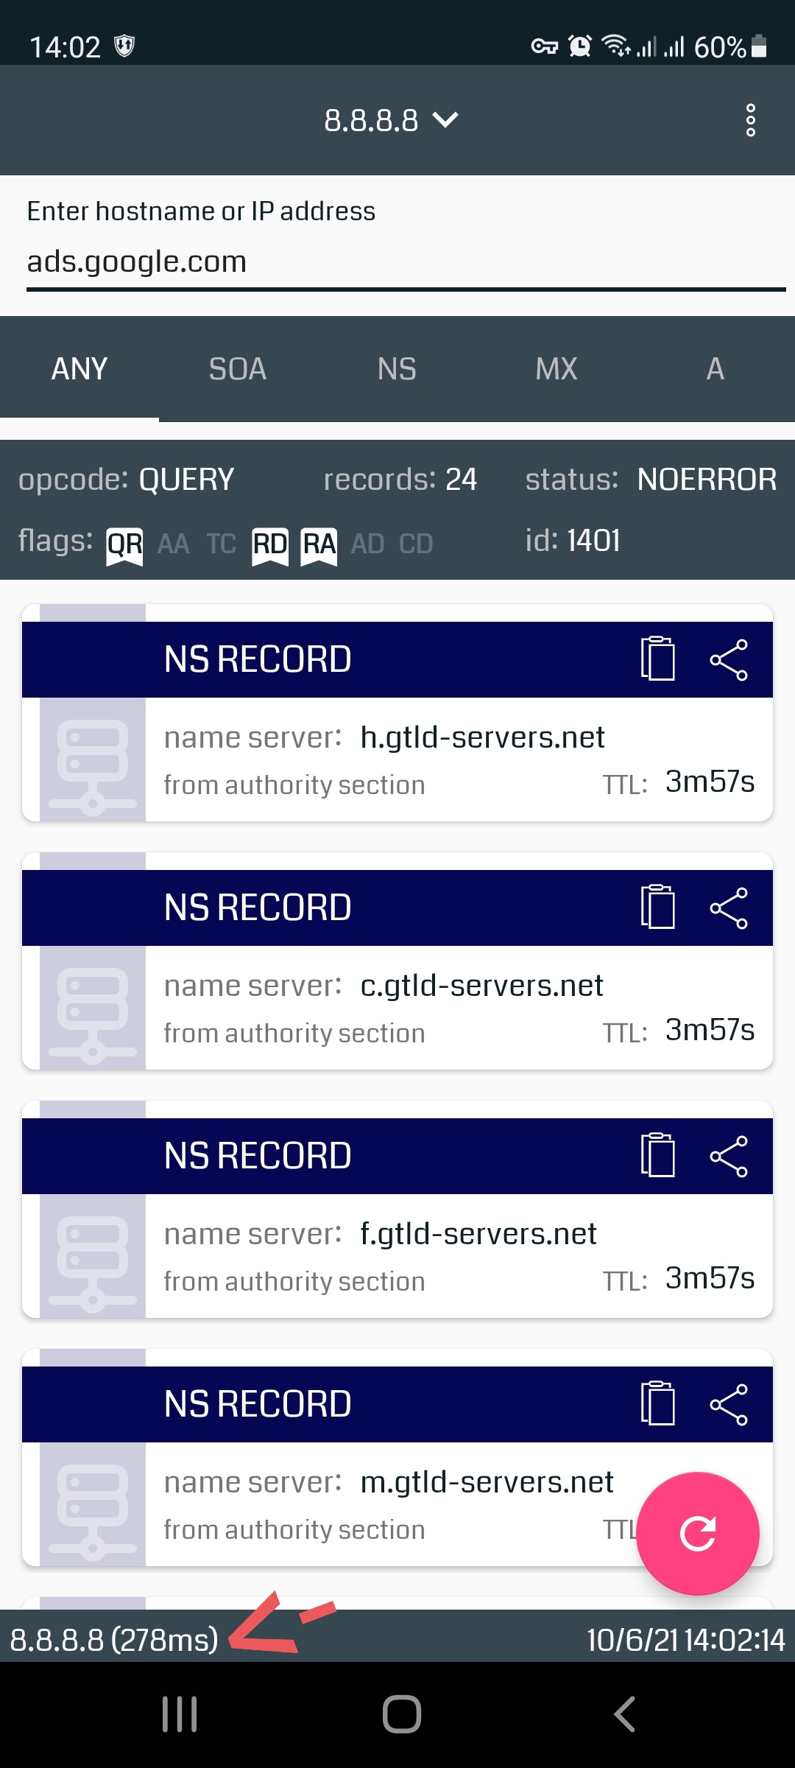Image resolution: width=795 pixels, height=1768 pixels.
Task: Focus the hostname field containing ads.google.com
Action: (x=406, y=262)
